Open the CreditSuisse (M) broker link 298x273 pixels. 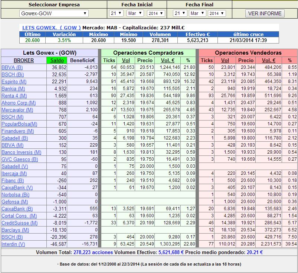point(19,223)
